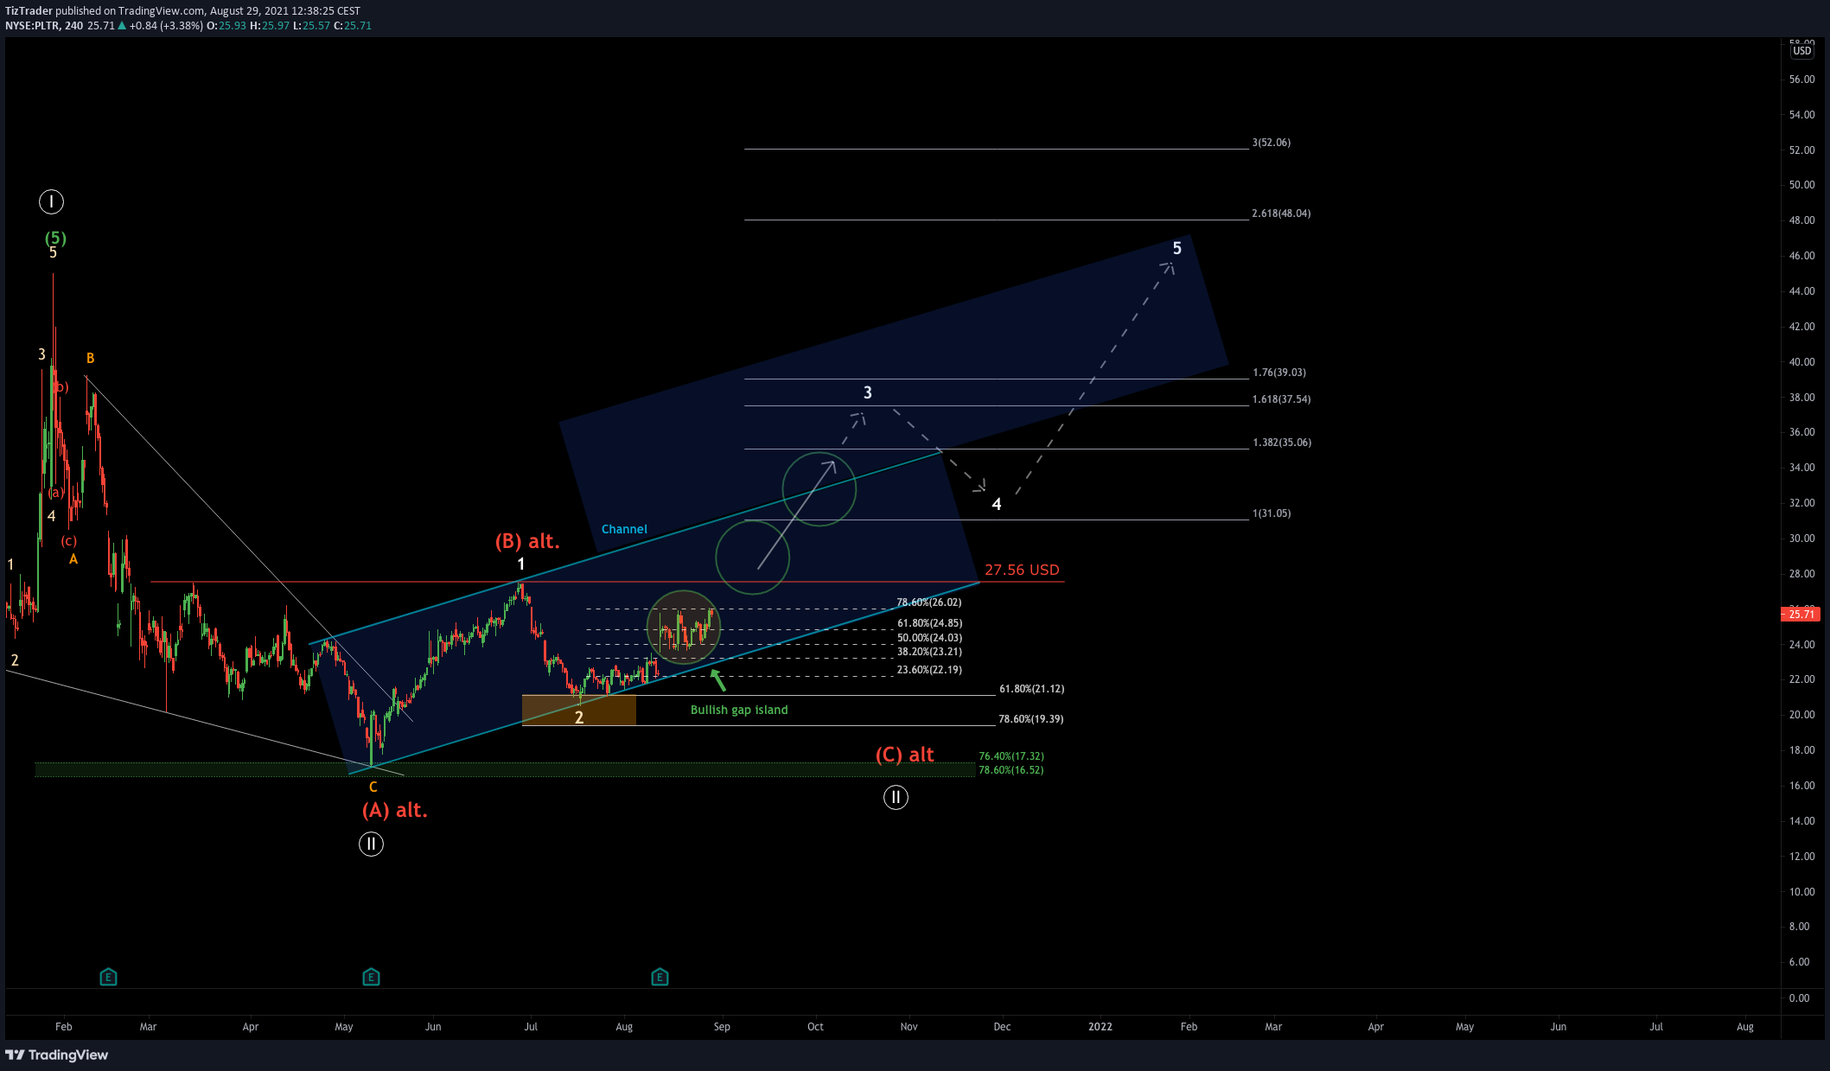Viewport: 1830px width, 1071px height.
Task: Click the orange wave B label
Action: (90, 358)
